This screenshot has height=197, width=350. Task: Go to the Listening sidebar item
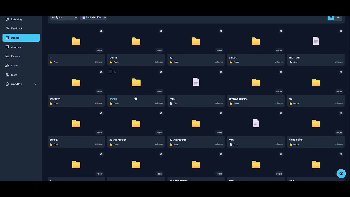[21, 19]
